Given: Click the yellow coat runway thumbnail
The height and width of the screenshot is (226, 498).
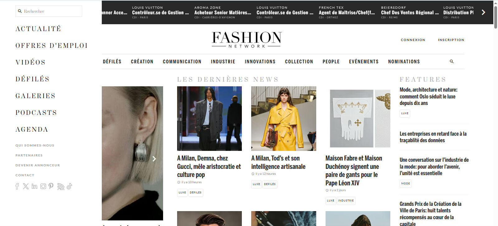Looking at the screenshot, I should coord(284,119).
